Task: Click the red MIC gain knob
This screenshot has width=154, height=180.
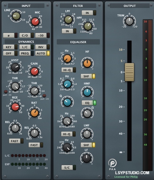Action: pos(35,22)
